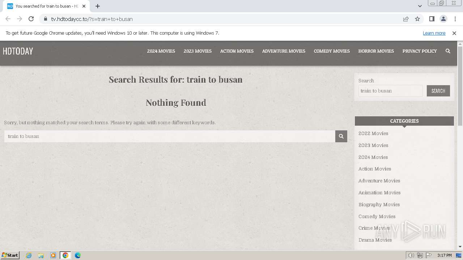Open the Crime Movies category
This screenshot has width=463, height=260.
[374, 228]
